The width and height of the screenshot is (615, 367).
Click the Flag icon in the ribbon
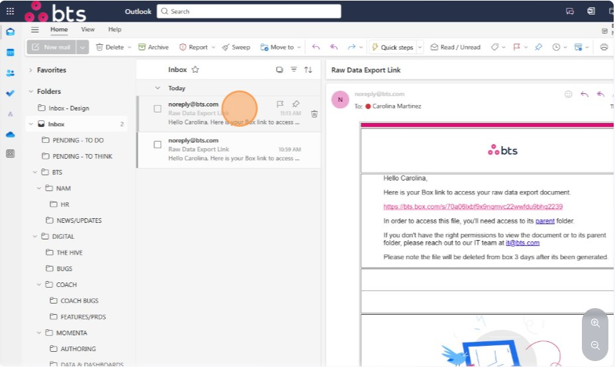point(516,47)
